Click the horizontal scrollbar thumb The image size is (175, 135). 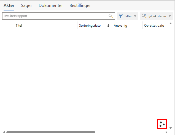coord(51,132)
